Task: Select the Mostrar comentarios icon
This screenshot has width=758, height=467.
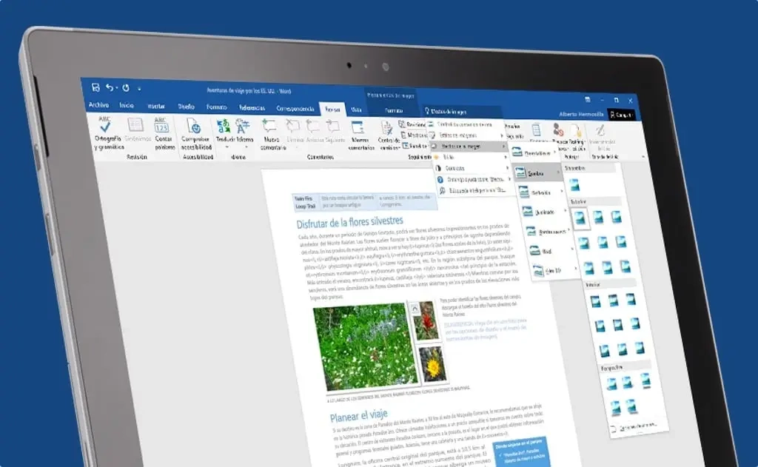Action: coord(357,130)
